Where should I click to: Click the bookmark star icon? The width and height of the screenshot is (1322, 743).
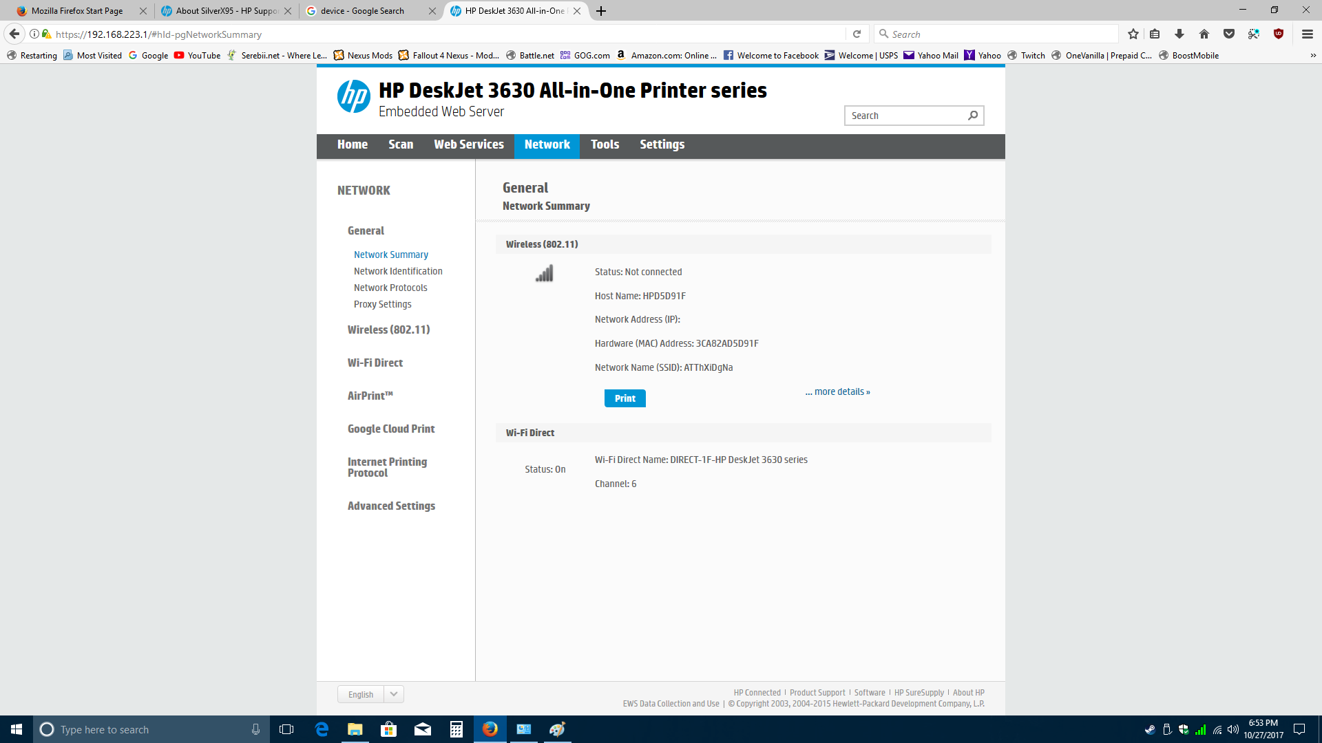(x=1133, y=34)
